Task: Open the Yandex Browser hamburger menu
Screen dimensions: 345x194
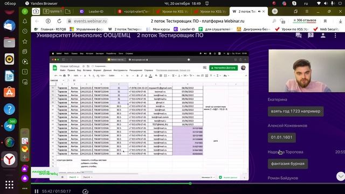Action: (x=307, y=11)
